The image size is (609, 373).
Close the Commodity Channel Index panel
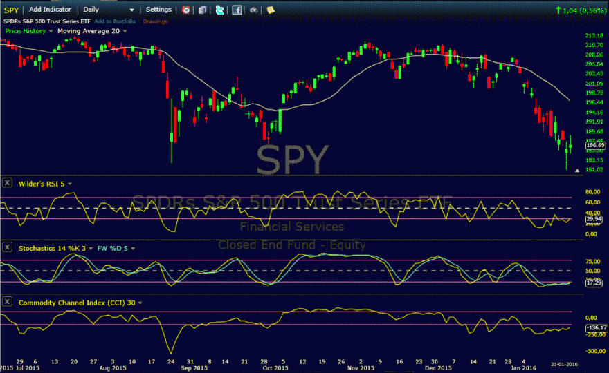pos(7,301)
